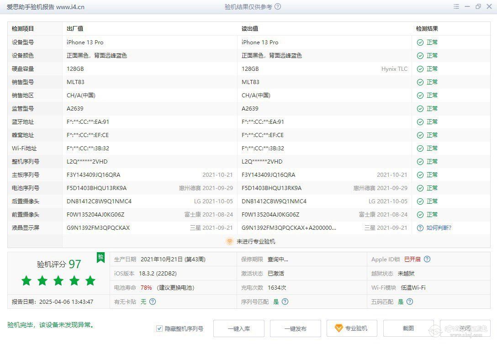
Task: Click help icon beside 序列号匹配 是
Action: pyautogui.click(x=285, y=302)
